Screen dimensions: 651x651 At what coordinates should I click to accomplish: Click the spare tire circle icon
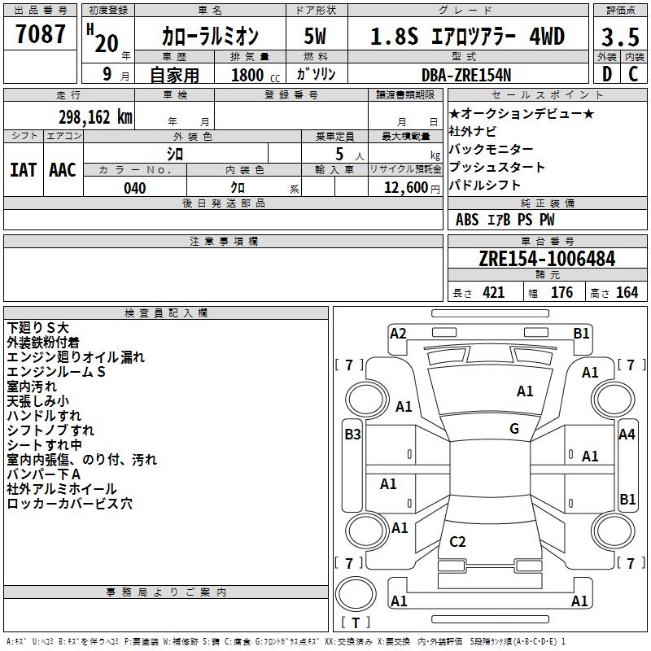pos(356,593)
